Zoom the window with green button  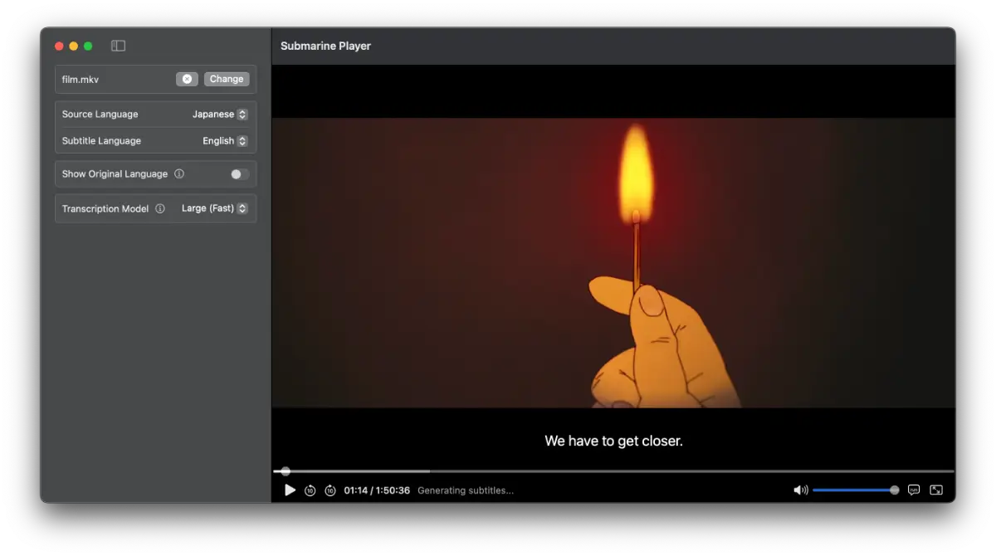88,46
